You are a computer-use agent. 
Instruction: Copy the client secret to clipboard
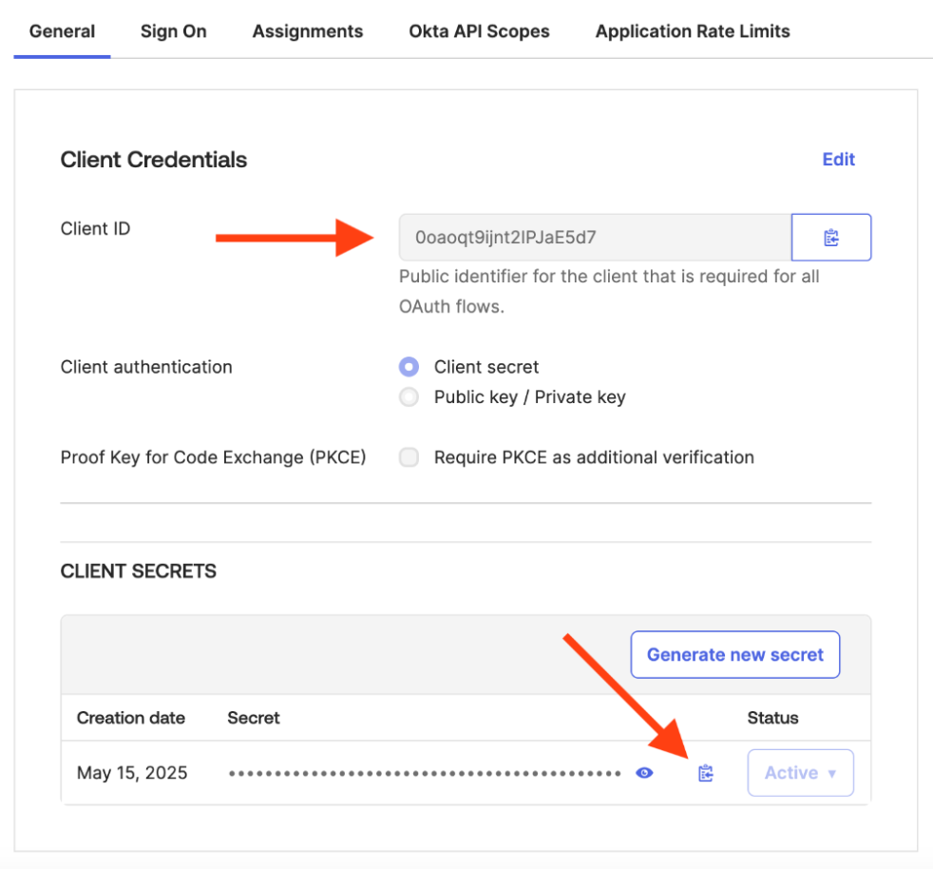tap(705, 773)
